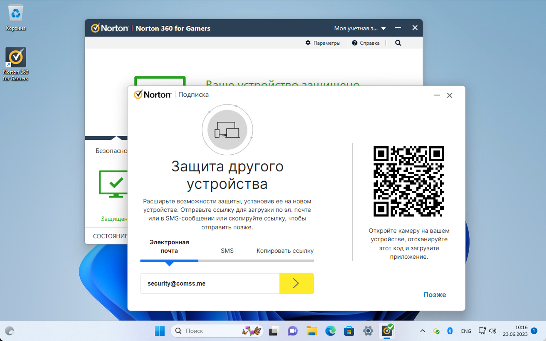The width and height of the screenshot is (546, 341).
Task: Open the Windows Start menu
Action: (160, 331)
